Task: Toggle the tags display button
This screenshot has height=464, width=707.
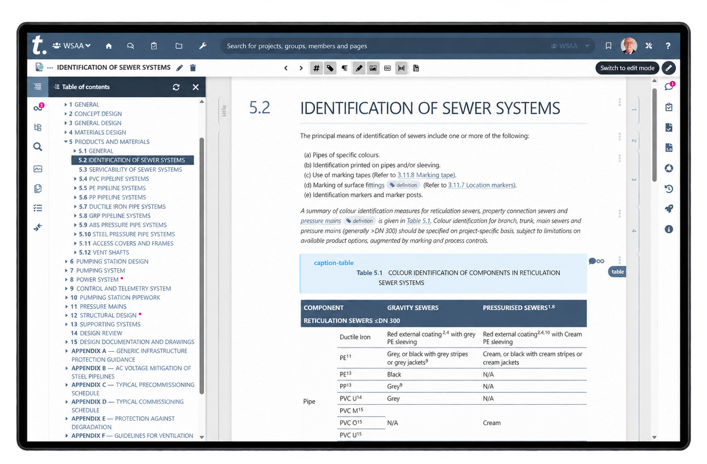Action: tap(330, 68)
